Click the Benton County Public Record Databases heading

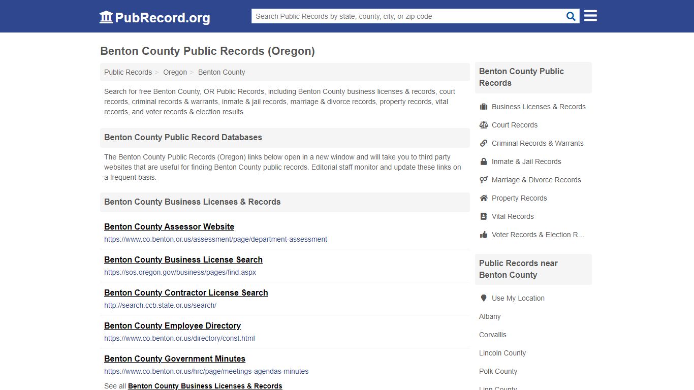183,138
